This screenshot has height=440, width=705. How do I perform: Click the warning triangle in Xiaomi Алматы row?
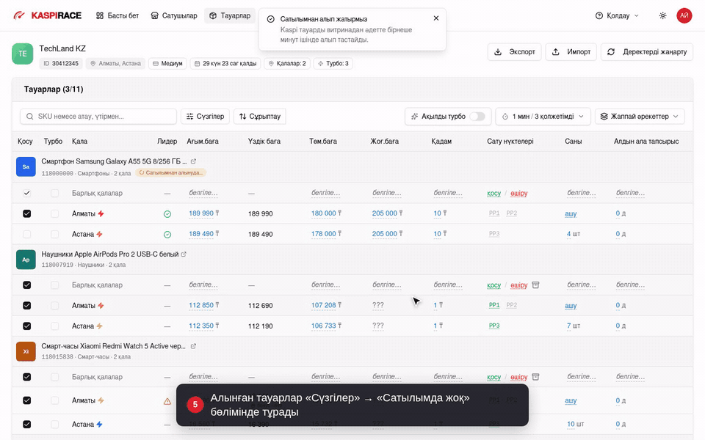[167, 401]
